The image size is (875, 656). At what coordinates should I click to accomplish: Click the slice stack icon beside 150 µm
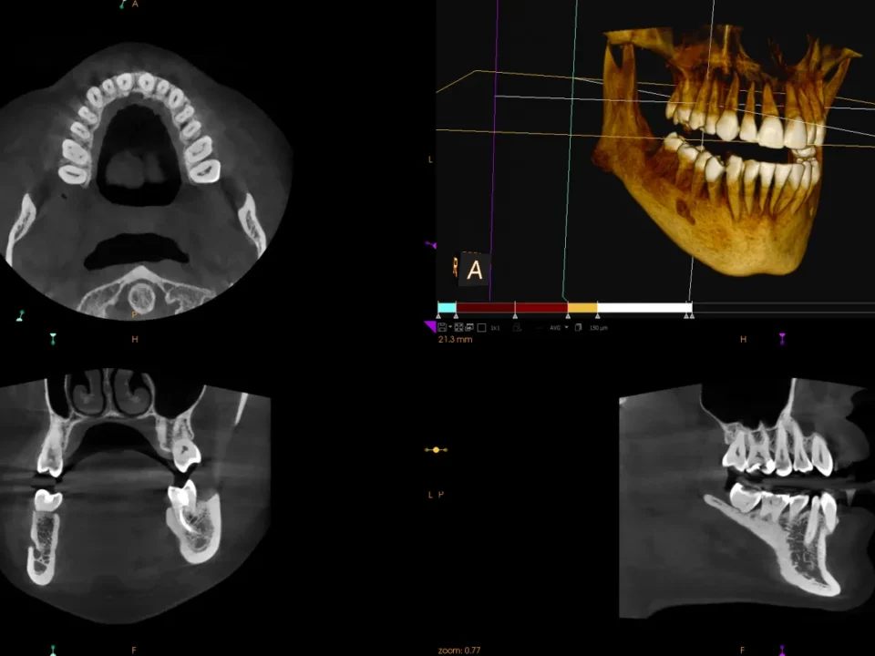click(580, 328)
